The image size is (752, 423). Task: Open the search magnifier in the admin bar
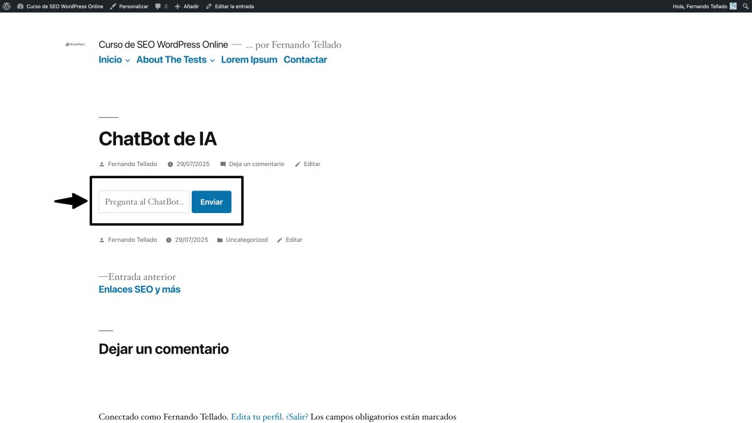tap(746, 6)
